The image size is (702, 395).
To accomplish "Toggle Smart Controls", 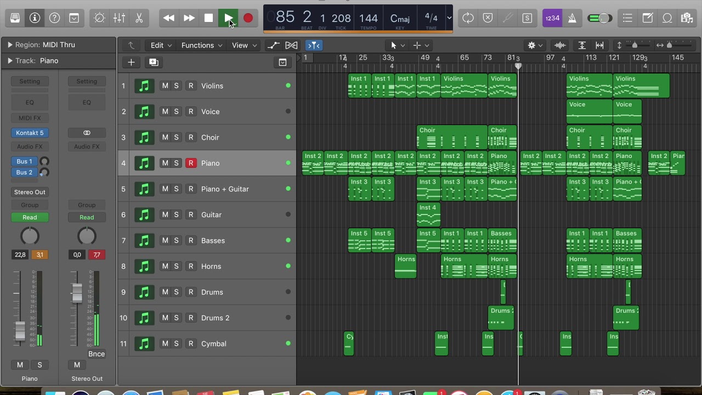I will (x=99, y=18).
